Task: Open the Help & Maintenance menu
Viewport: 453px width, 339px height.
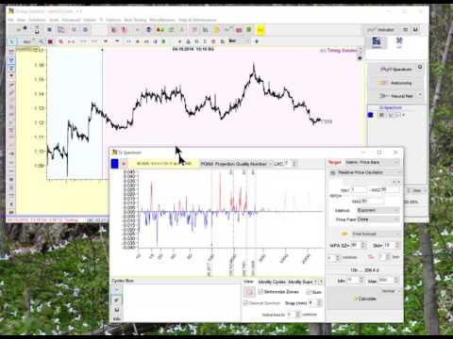Action: pyautogui.click(x=197, y=20)
